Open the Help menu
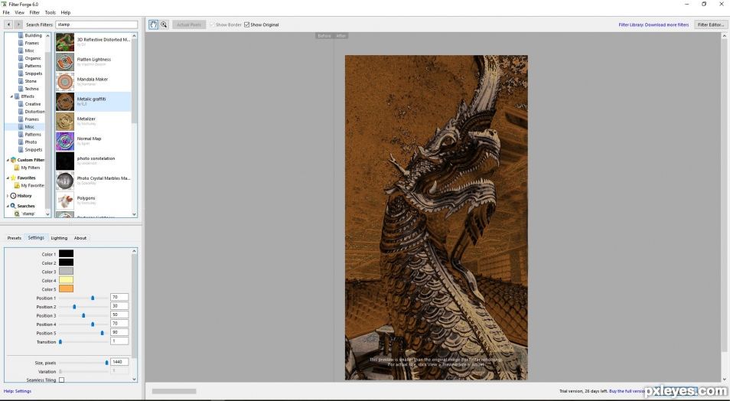The image size is (730, 401). [66, 12]
